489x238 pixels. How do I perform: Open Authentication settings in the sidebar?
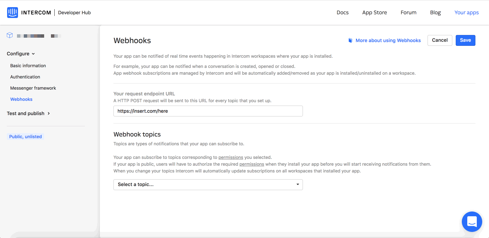25,77
